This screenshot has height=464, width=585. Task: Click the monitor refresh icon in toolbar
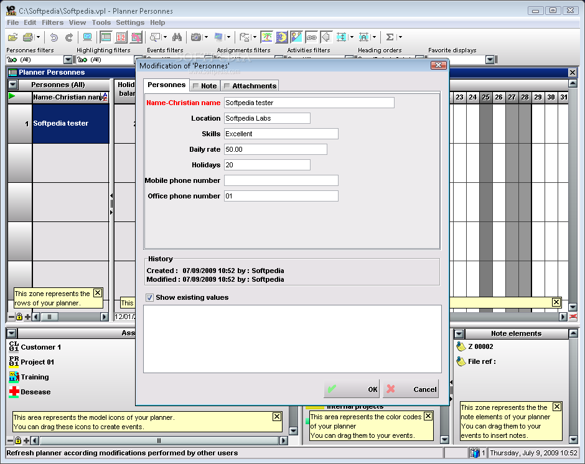[x=87, y=37]
